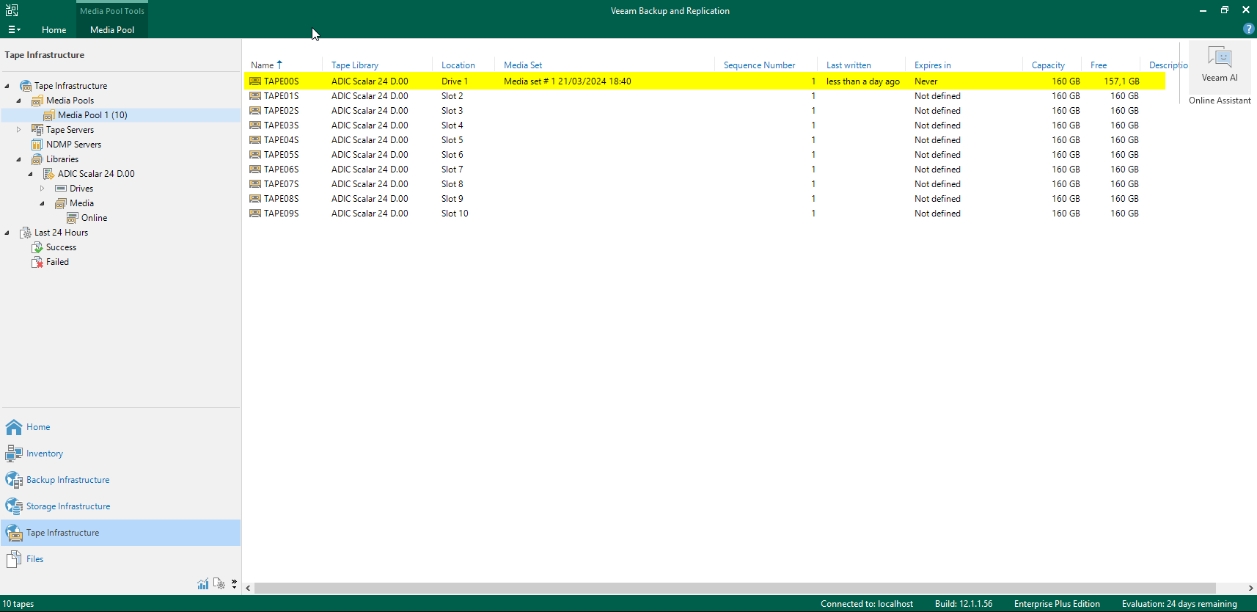Click the tape icon of TAPE05S

(x=255, y=155)
